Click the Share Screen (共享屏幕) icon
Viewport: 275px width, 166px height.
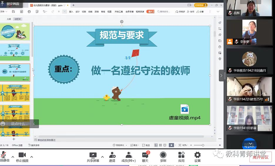(x=93, y=155)
